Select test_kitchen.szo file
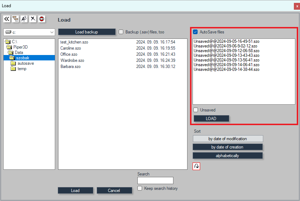The image size is (300, 201). (x=74, y=42)
